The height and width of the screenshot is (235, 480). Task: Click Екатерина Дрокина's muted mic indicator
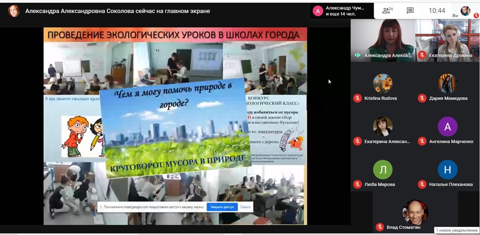coord(422,56)
